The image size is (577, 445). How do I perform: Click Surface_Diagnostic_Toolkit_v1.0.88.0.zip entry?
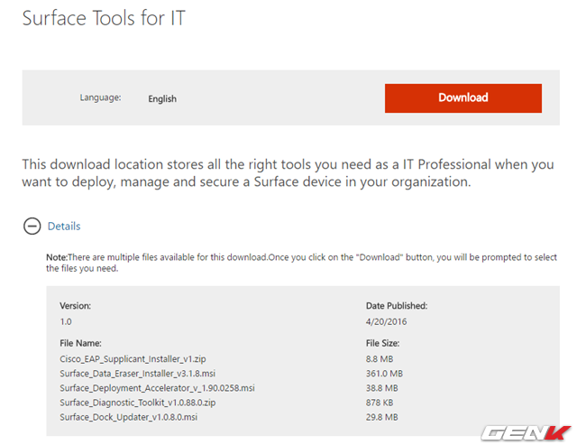click(138, 403)
